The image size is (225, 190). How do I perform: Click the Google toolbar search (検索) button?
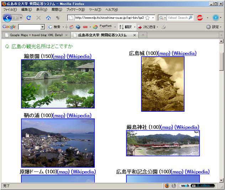54,27
